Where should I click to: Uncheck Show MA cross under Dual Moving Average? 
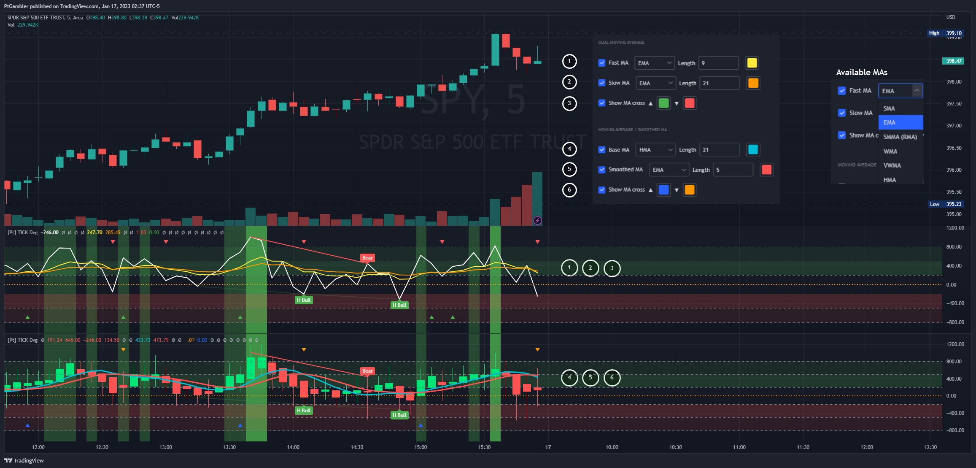point(602,103)
